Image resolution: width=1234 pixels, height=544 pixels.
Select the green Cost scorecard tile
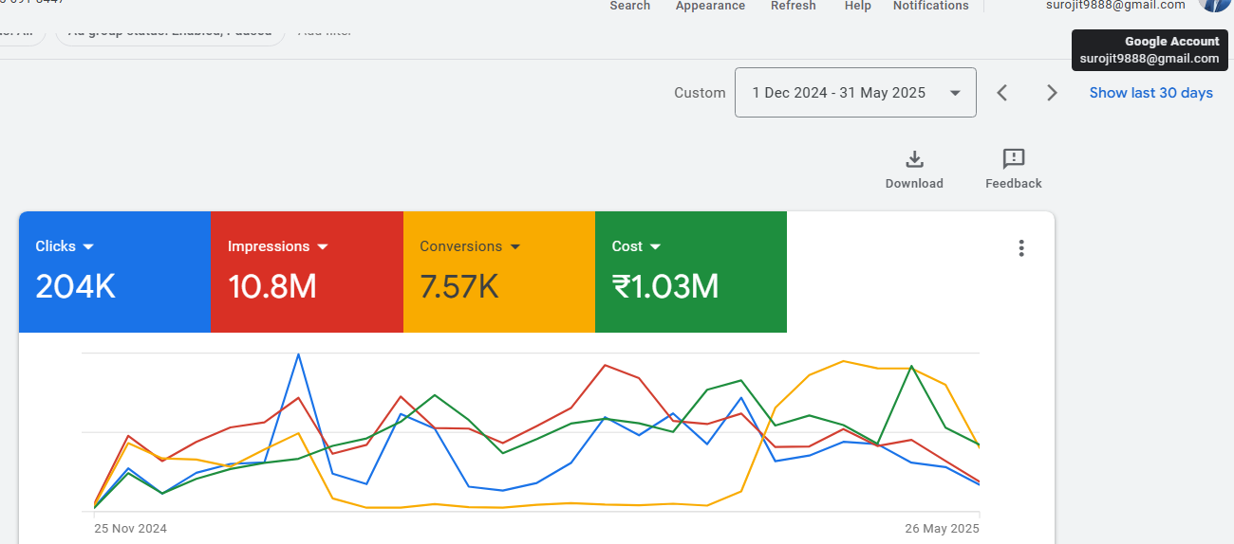tap(690, 272)
